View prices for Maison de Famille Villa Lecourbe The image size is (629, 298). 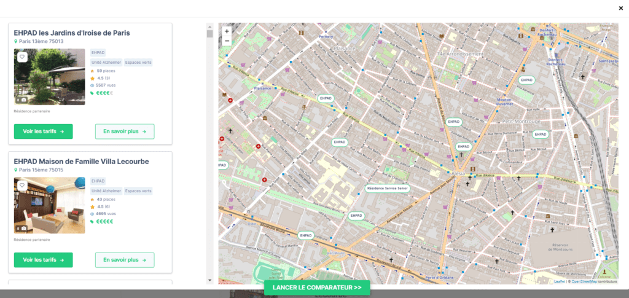(43, 260)
